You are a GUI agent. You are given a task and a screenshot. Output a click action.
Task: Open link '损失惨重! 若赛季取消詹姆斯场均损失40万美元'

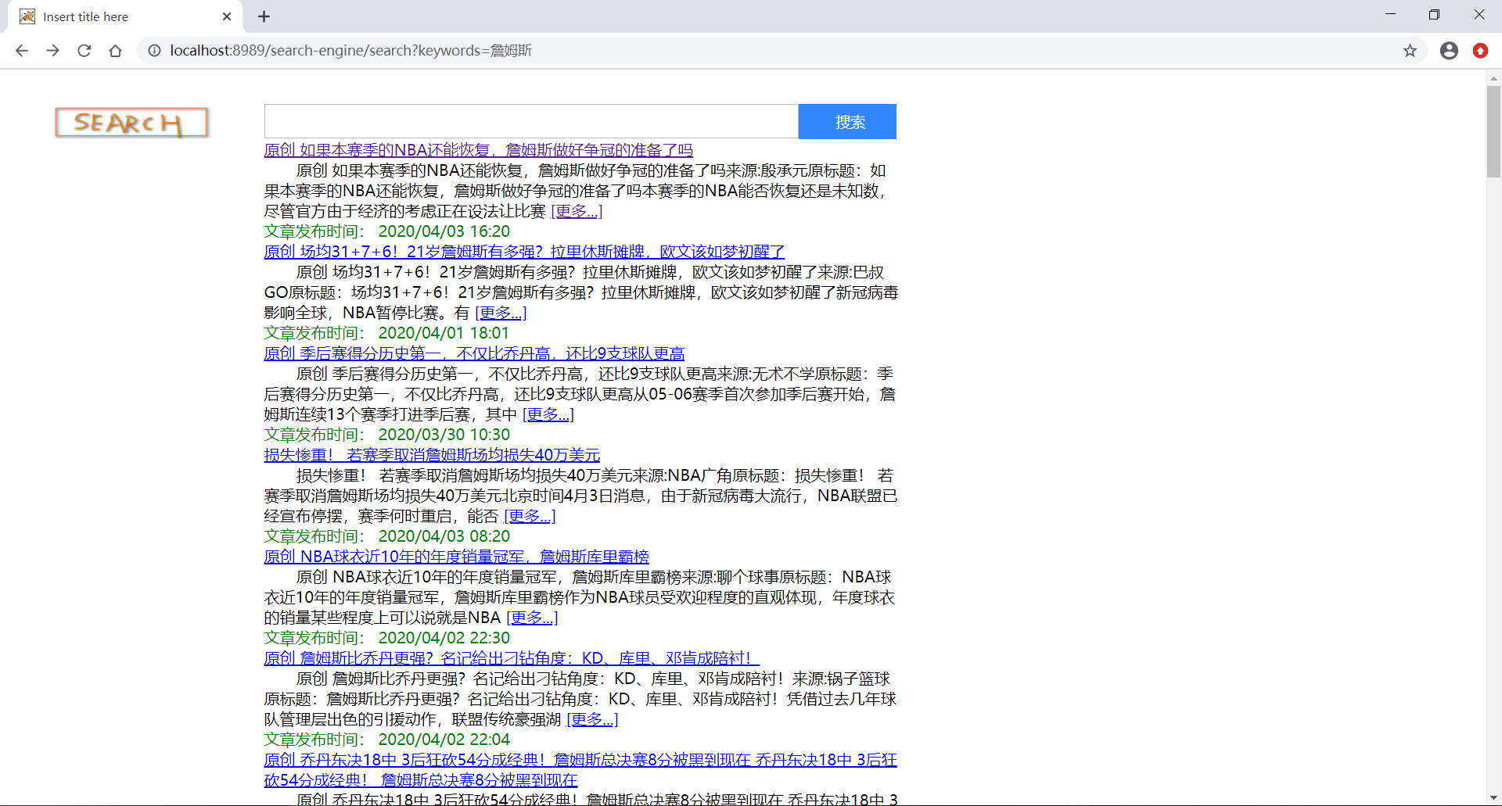click(432, 455)
